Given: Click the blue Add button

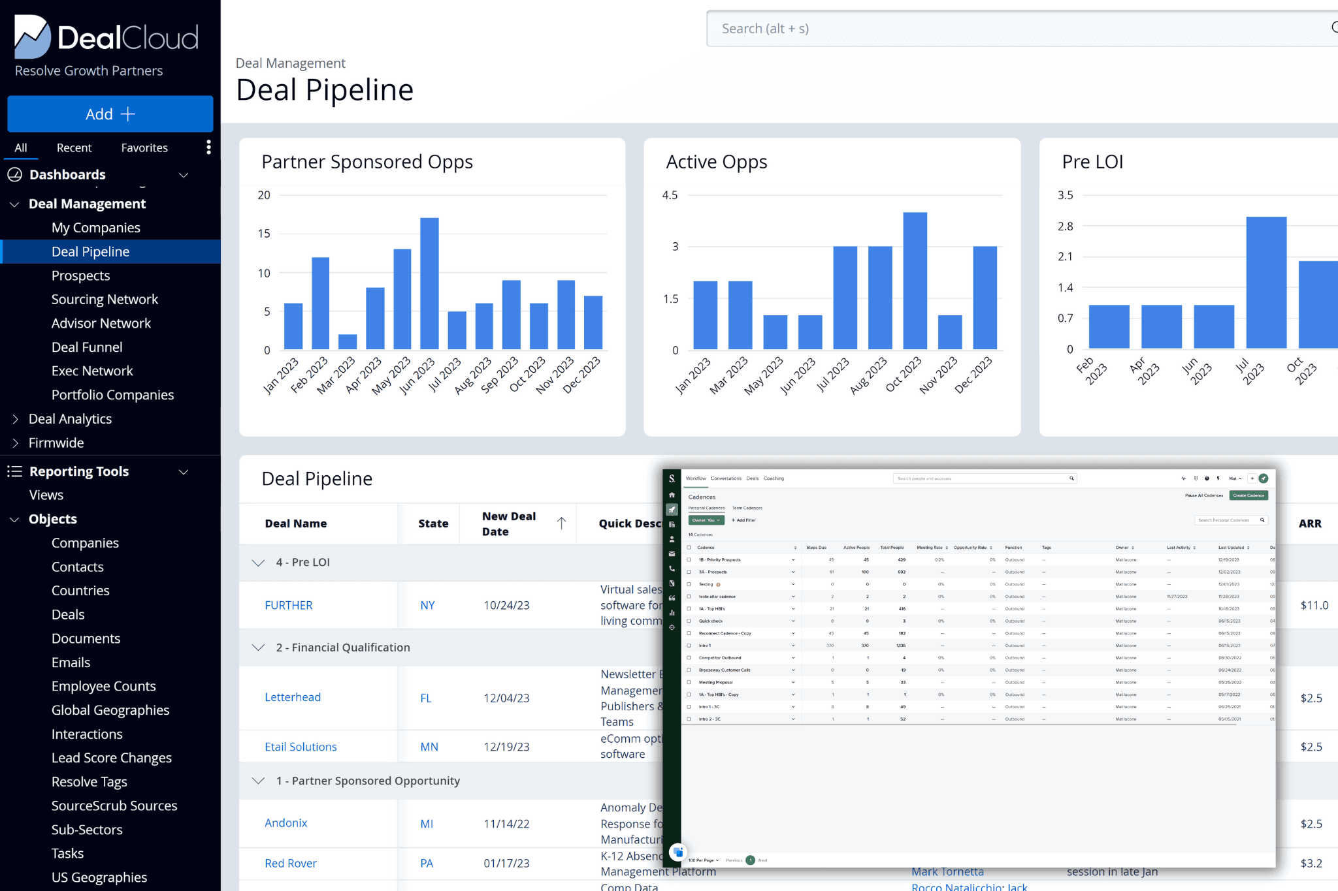Looking at the screenshot, I should coord(110,114).
